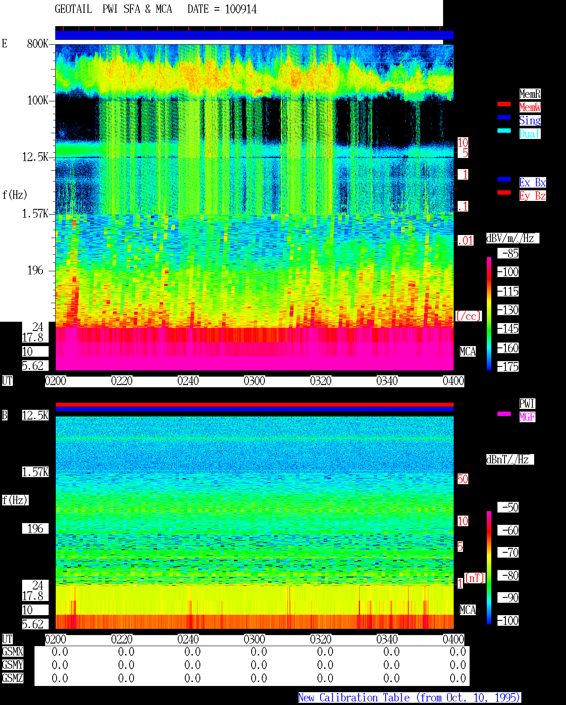
Task: Click the red bar above the B spectrogram
Action: point(254,405)
